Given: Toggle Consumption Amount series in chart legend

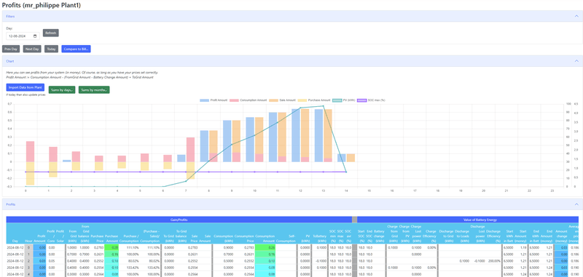Looking at the screenshot, I should coord(249,100).
